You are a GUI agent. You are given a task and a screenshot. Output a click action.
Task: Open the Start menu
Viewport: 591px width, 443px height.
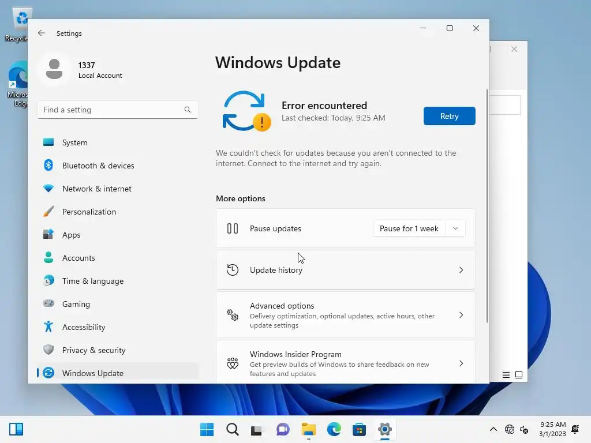[x=207, y=429]
